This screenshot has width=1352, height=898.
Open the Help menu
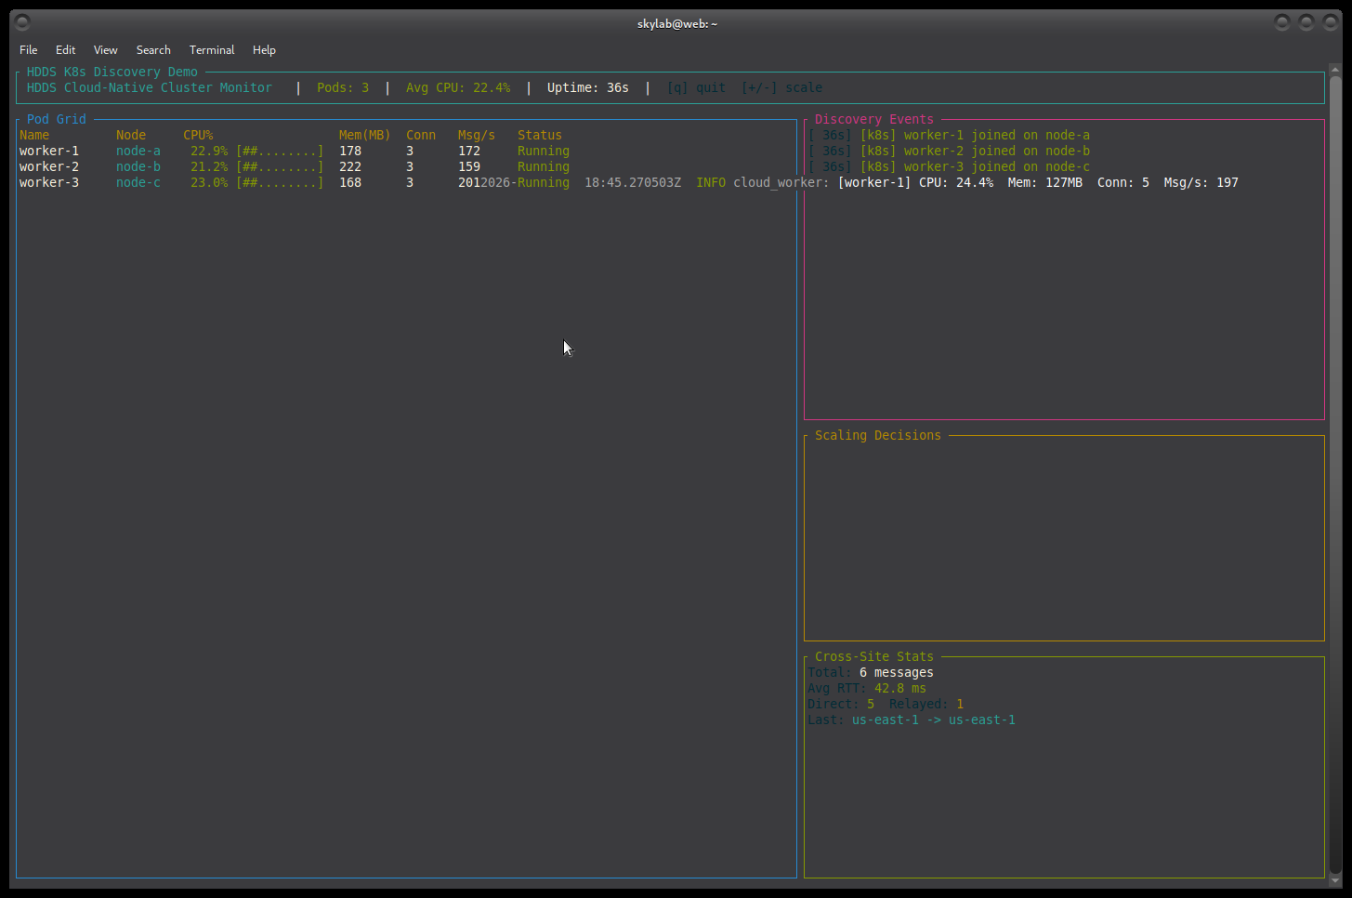[x=264, y=50]
